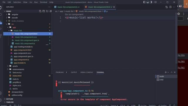The image size is (188, 106).
Task: Click the music-list breadcrumb segment
Action: 69,11
